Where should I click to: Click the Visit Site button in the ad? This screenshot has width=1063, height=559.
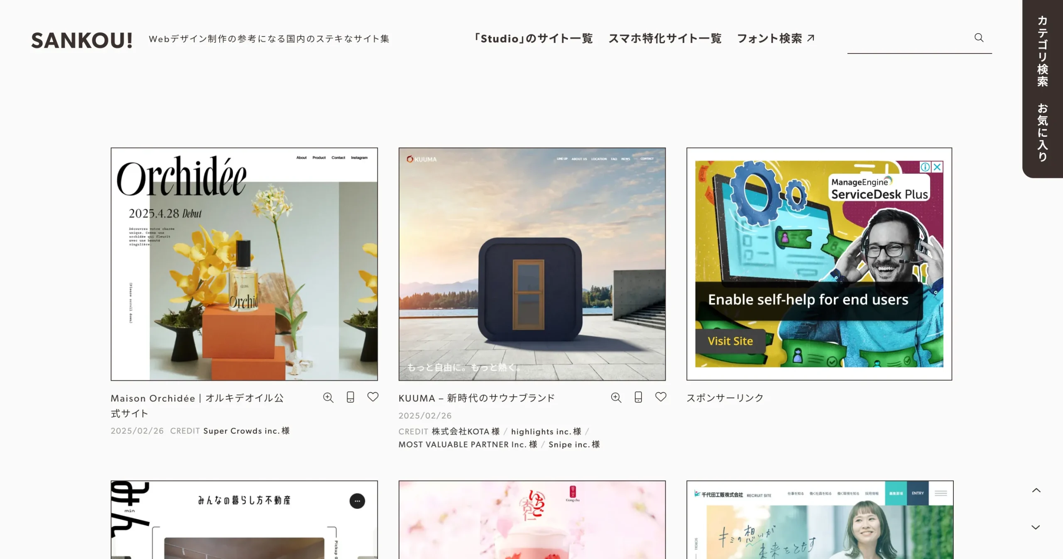coord(730,341)
